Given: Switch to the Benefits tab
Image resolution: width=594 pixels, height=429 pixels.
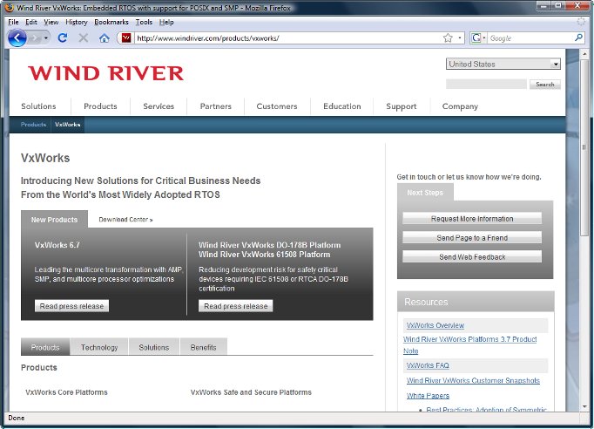Looking at the screenshot, I should [x=204, y=347].
